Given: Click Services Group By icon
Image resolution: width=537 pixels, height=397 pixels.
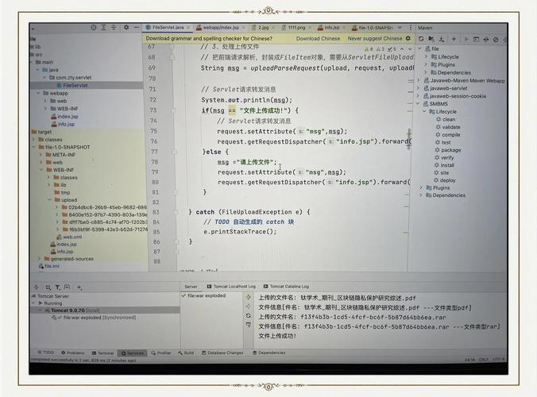Looking at the screenshot, I should pyautogui.click(x=48, y=287).
